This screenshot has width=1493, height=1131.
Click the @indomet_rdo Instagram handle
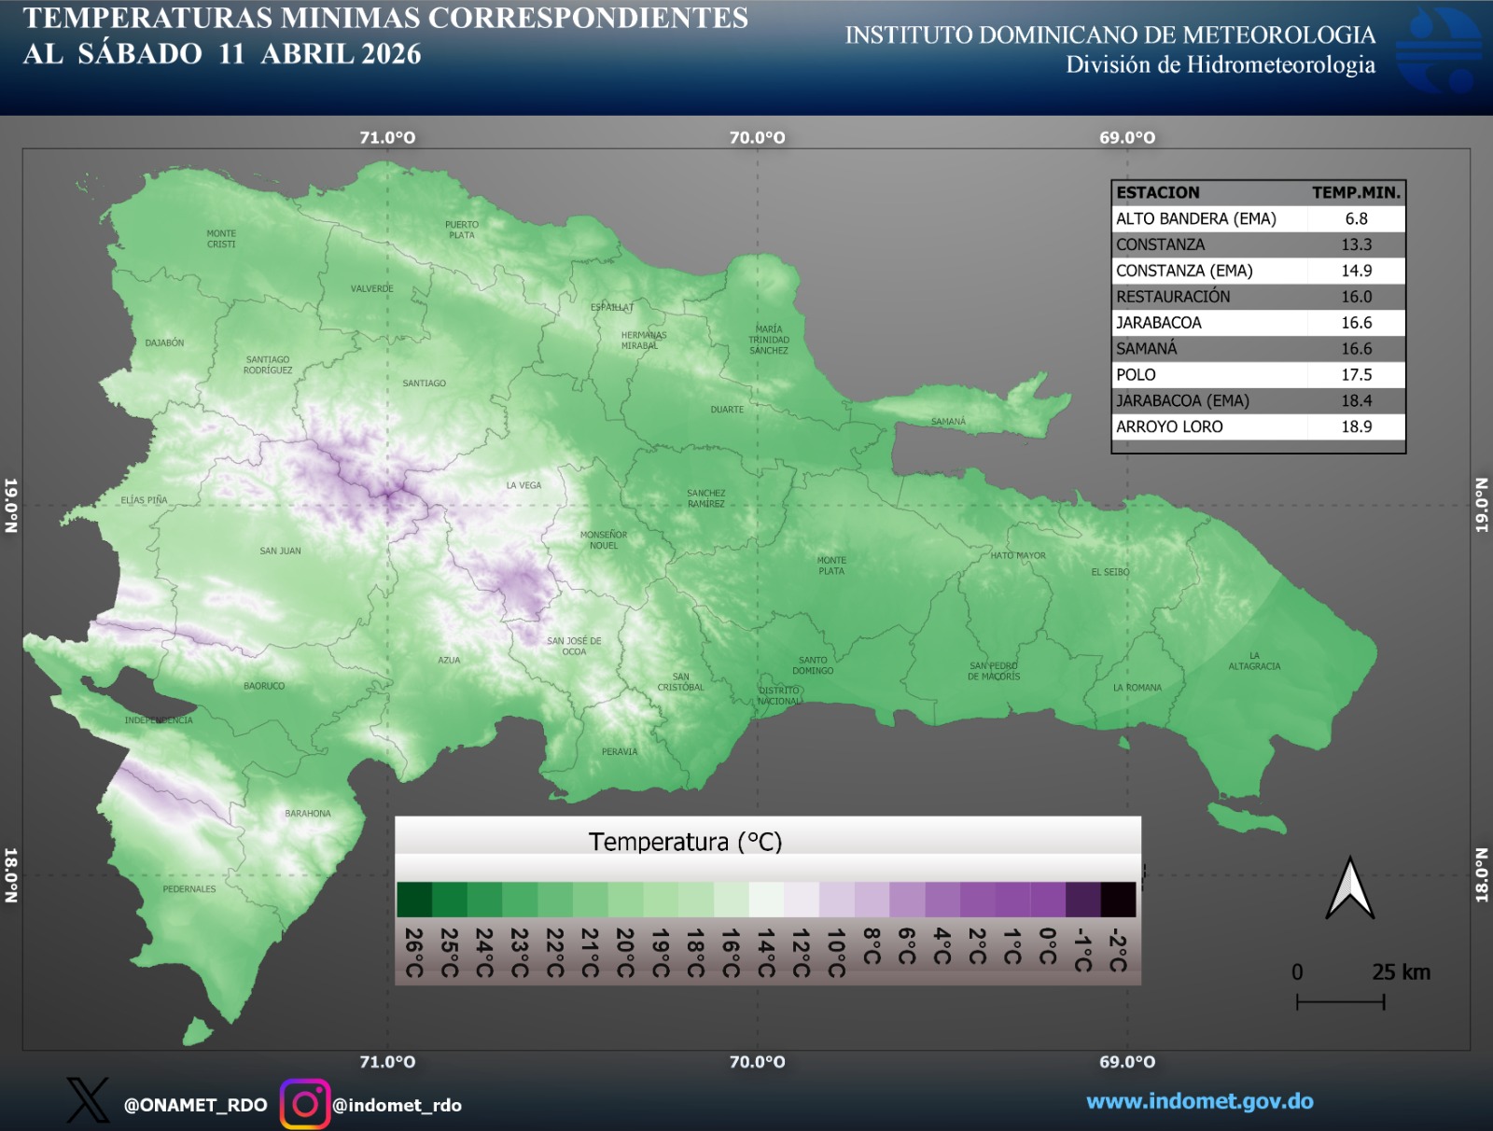click(398, 1105)
